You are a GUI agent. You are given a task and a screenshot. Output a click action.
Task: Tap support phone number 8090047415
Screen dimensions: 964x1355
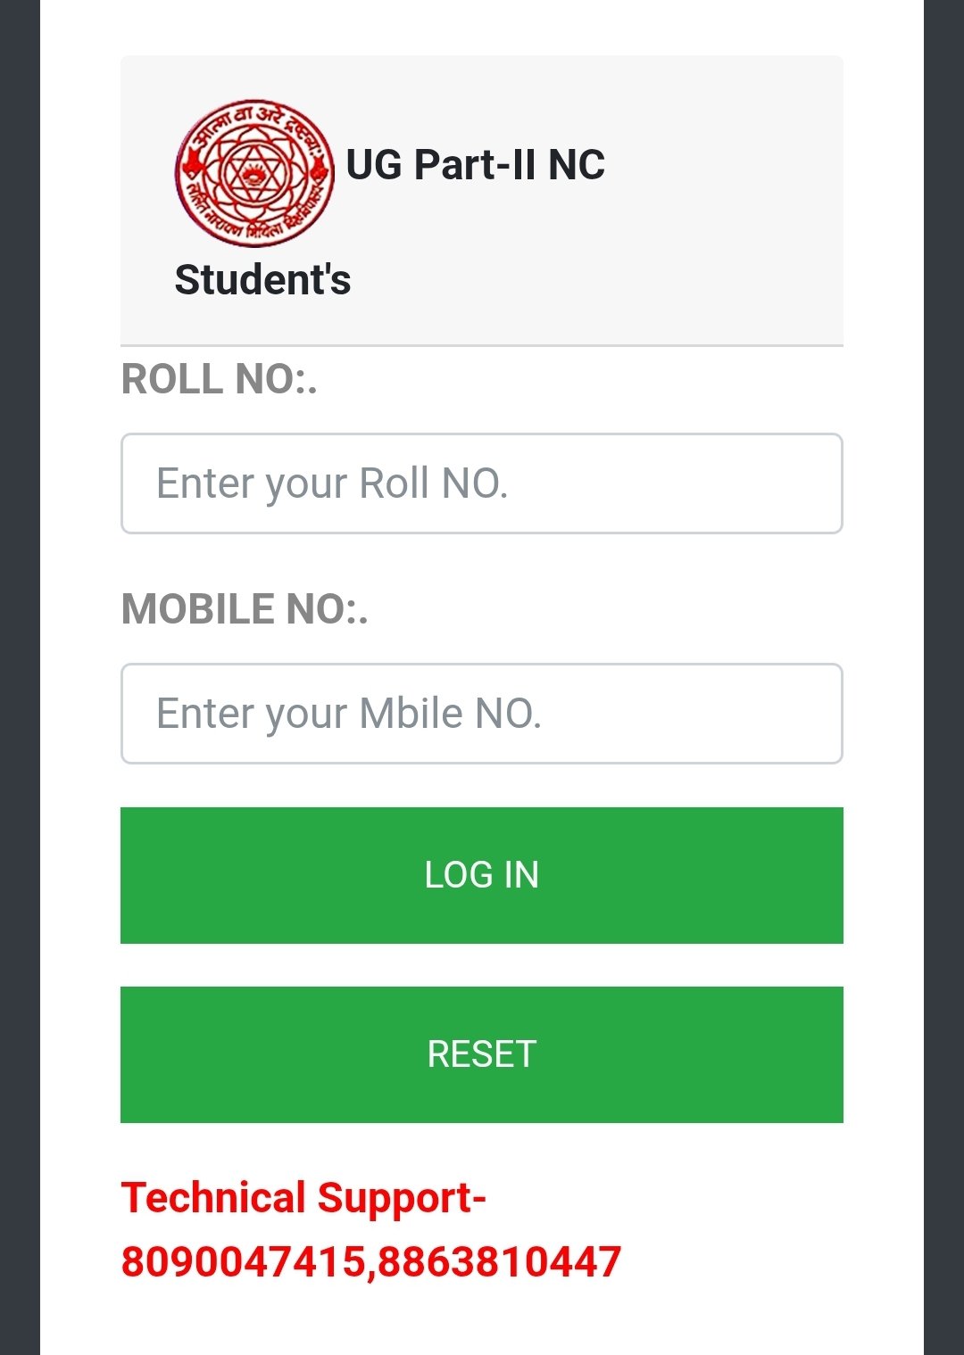243,1262
